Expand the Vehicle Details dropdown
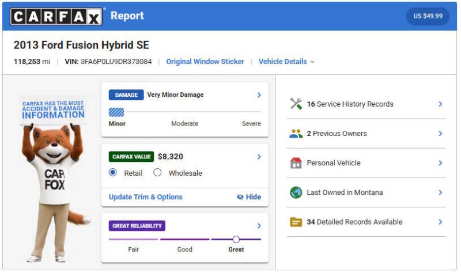The image size is (461, 272). coord(286,62)
